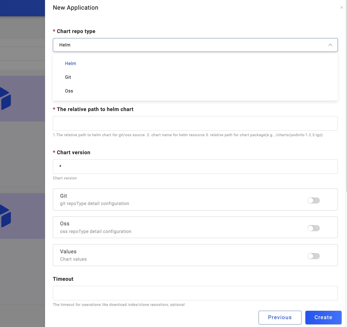The width and height of the screenshot is (347, 327).
Task: Choose Git in the repo type options
Action: tap(68, 77)
